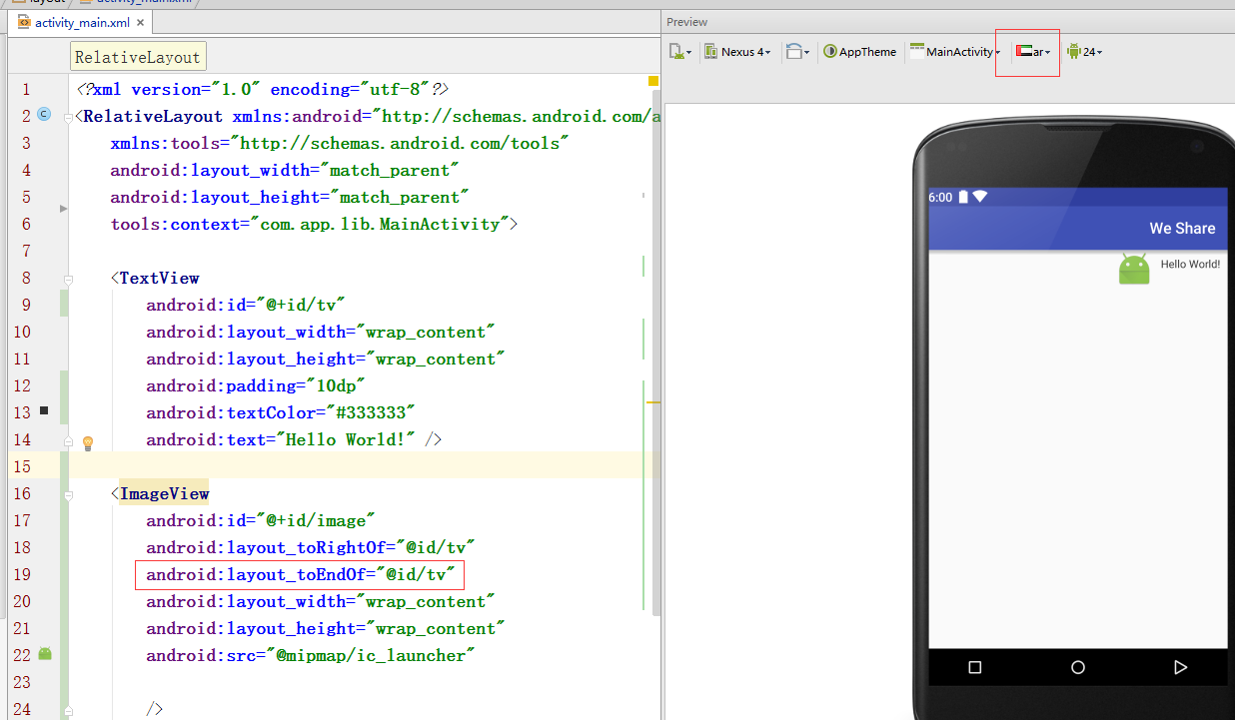Click the RelativeLayout breadcrumb label

[x=138, y=57]
